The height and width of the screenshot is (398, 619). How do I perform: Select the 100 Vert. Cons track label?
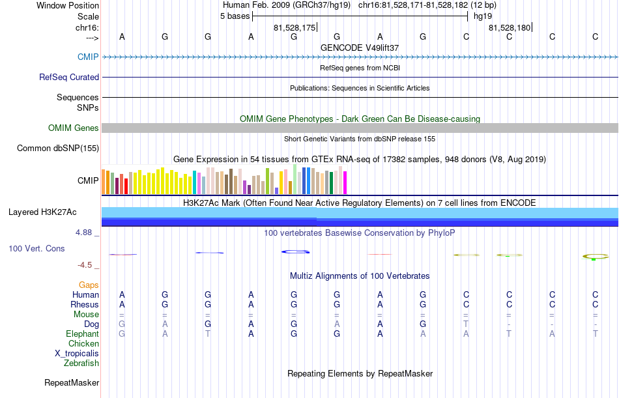tap(36, 248)
